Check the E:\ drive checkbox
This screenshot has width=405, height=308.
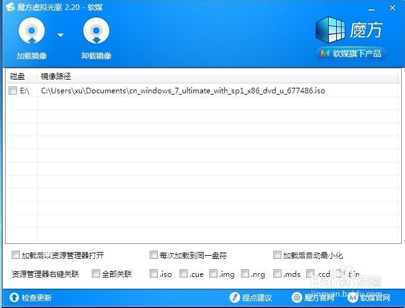[12, 91]
